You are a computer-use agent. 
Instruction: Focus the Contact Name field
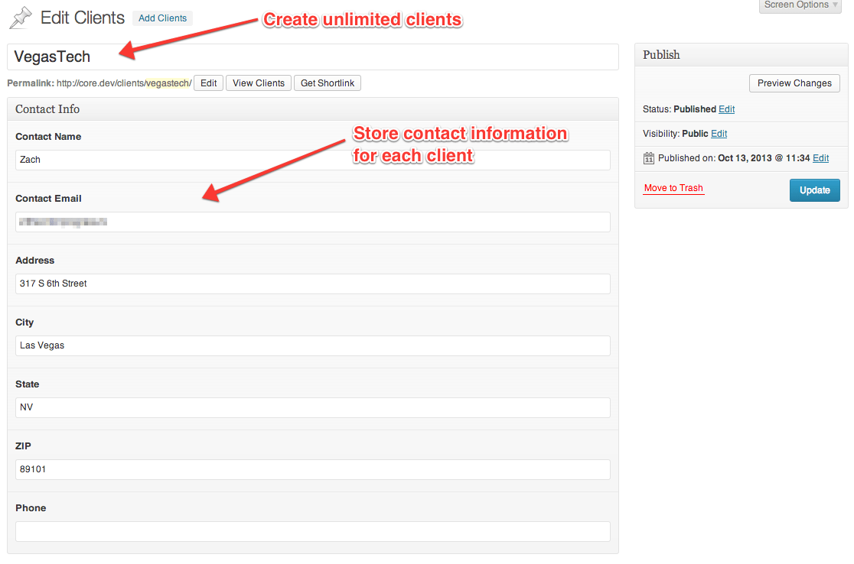(x=312, y=160)
